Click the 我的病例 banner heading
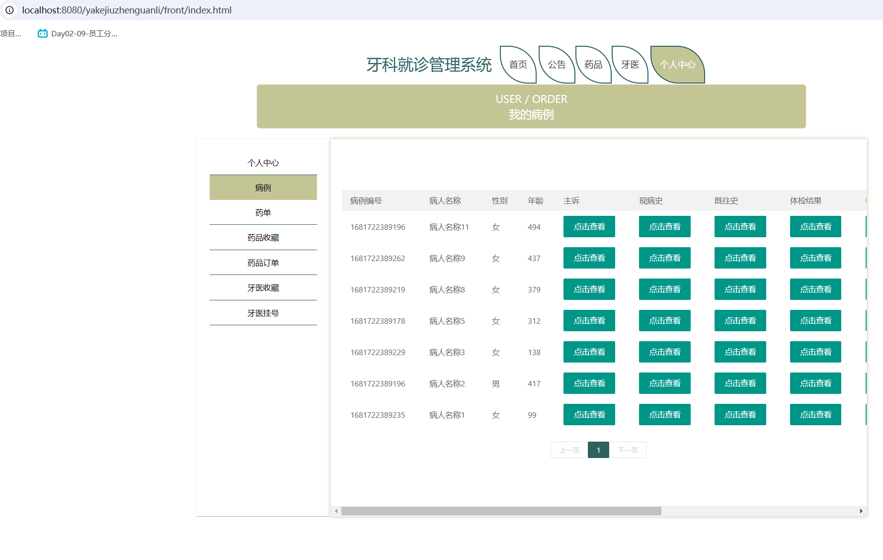 tap(531, 115)
